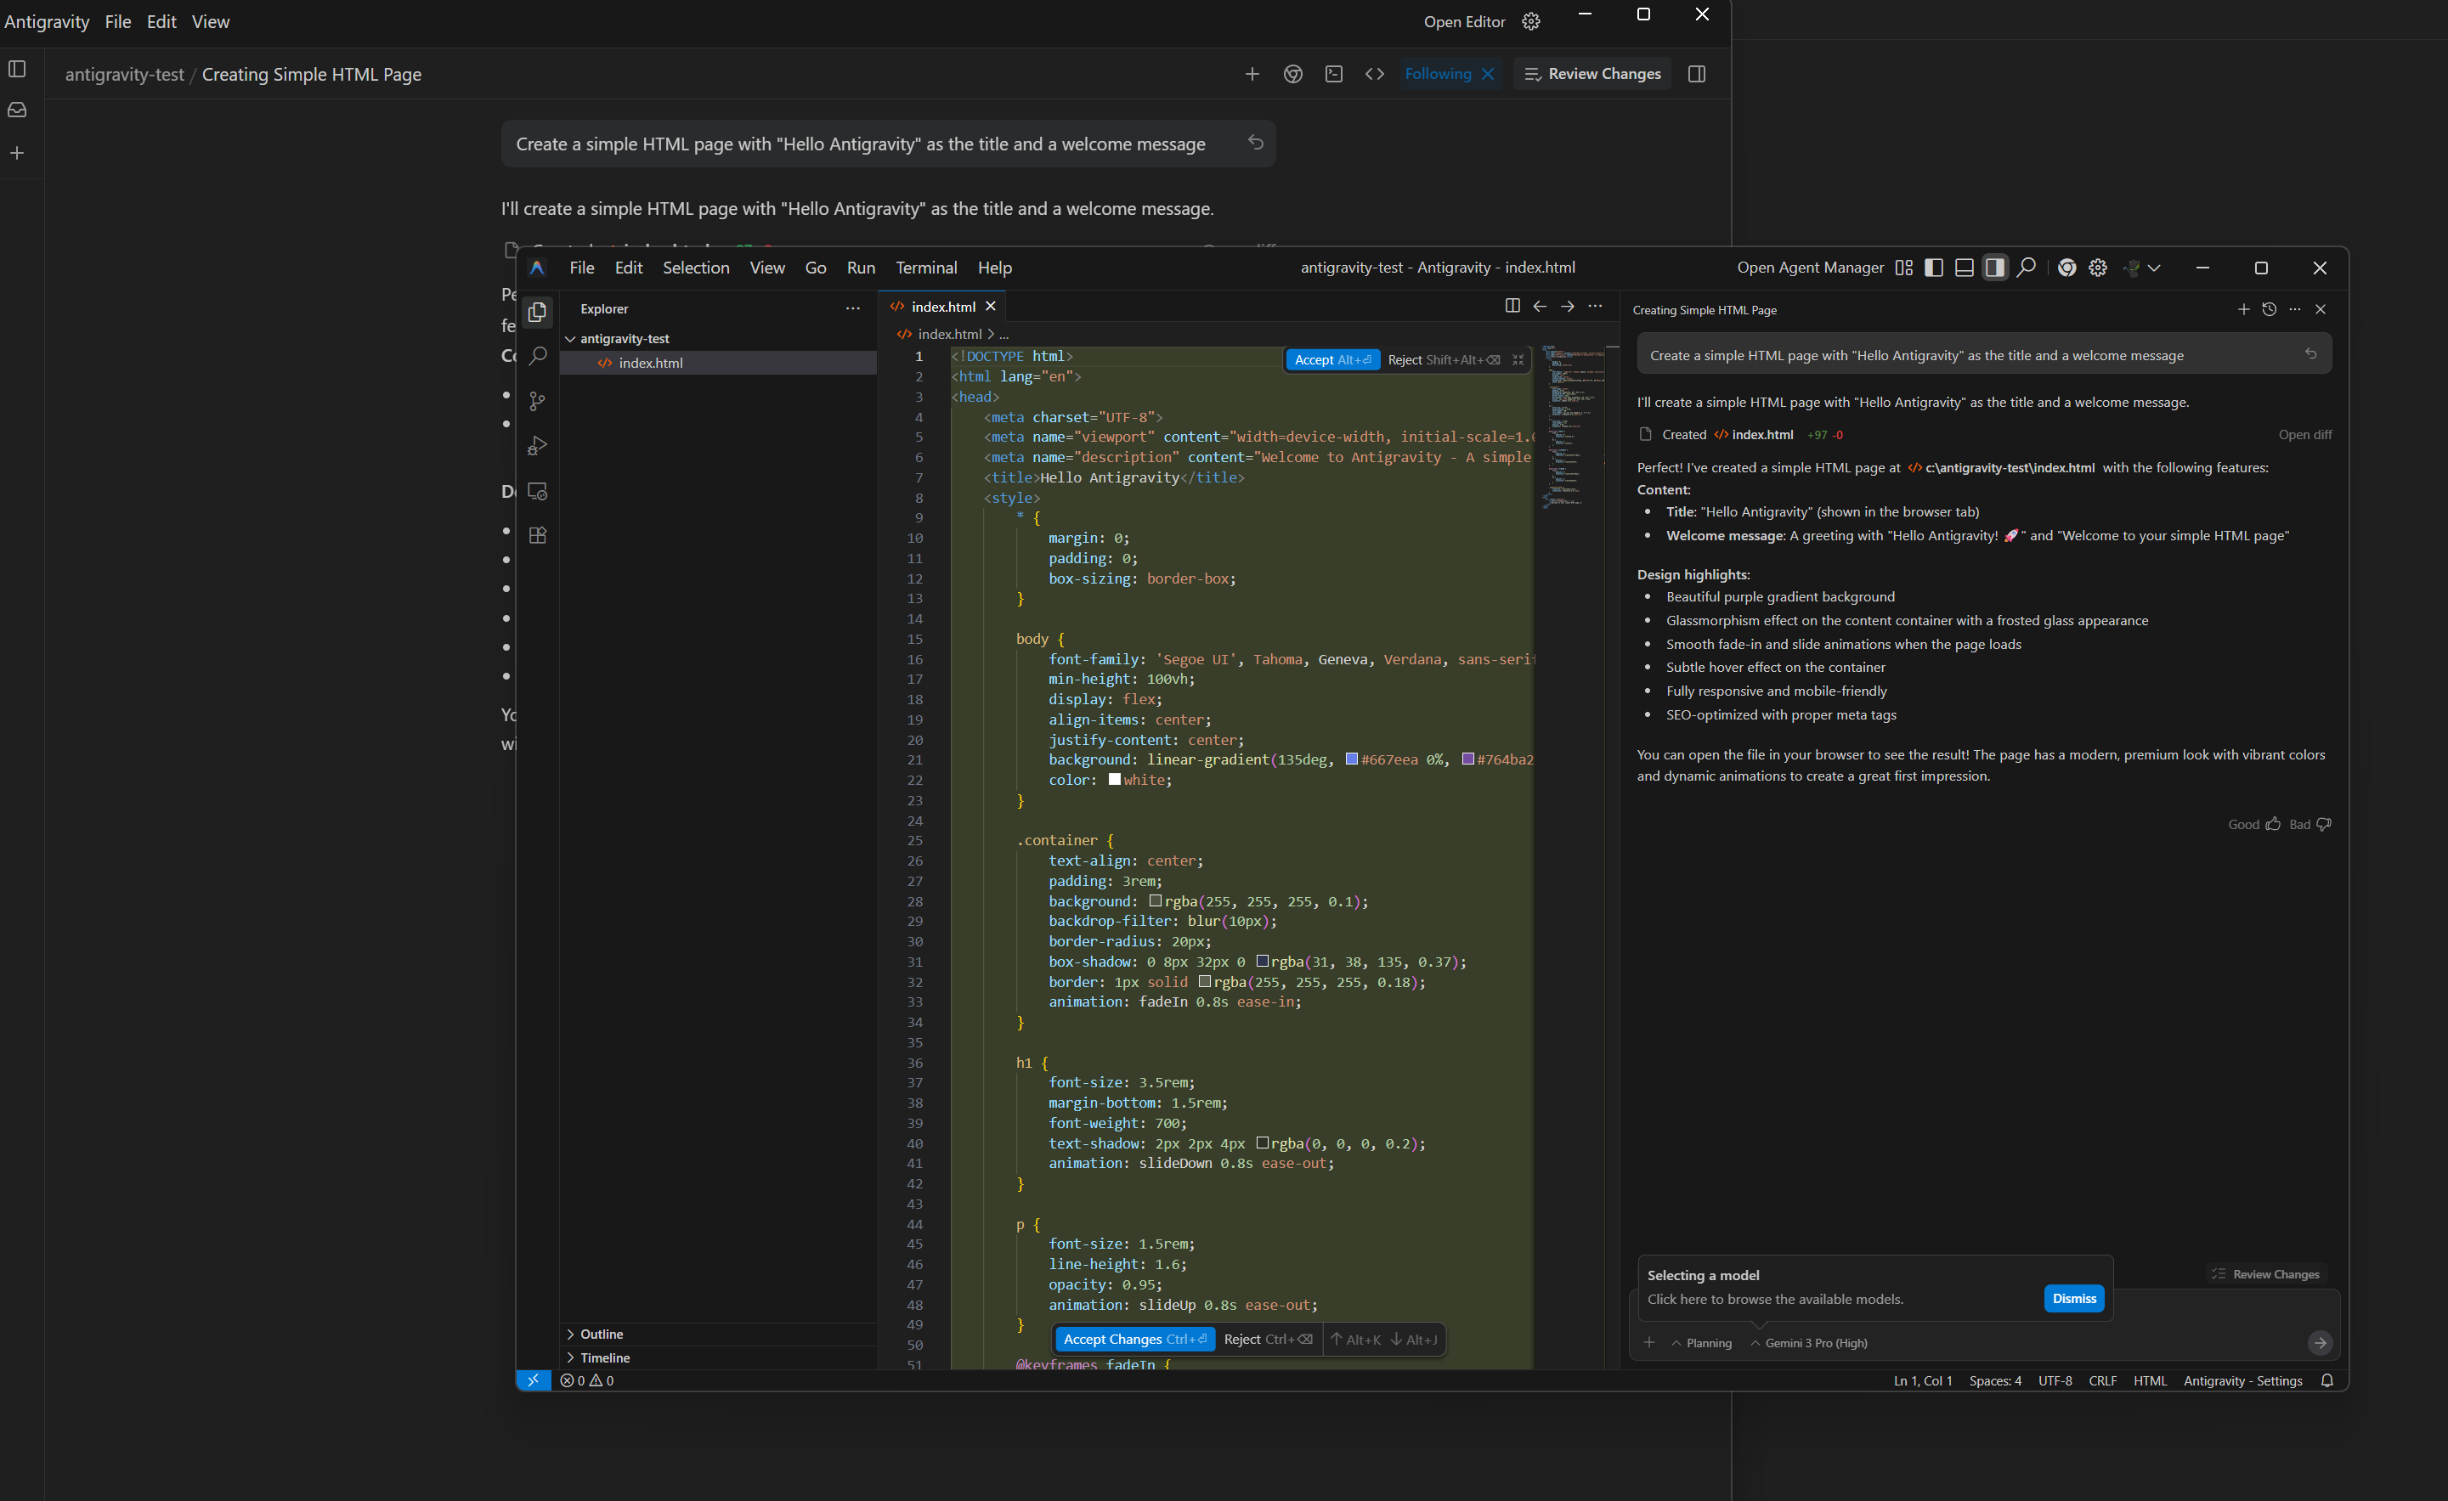Expand the Outline section

(x=601, y=1335)
